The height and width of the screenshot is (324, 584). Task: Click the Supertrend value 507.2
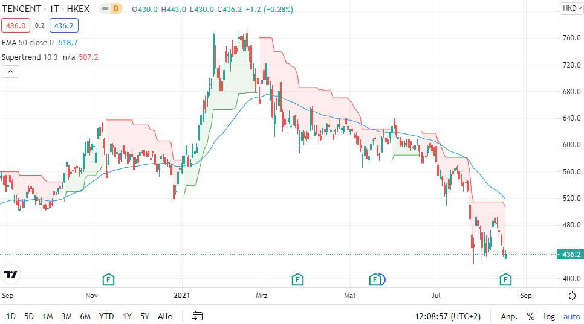coord(88,57)
